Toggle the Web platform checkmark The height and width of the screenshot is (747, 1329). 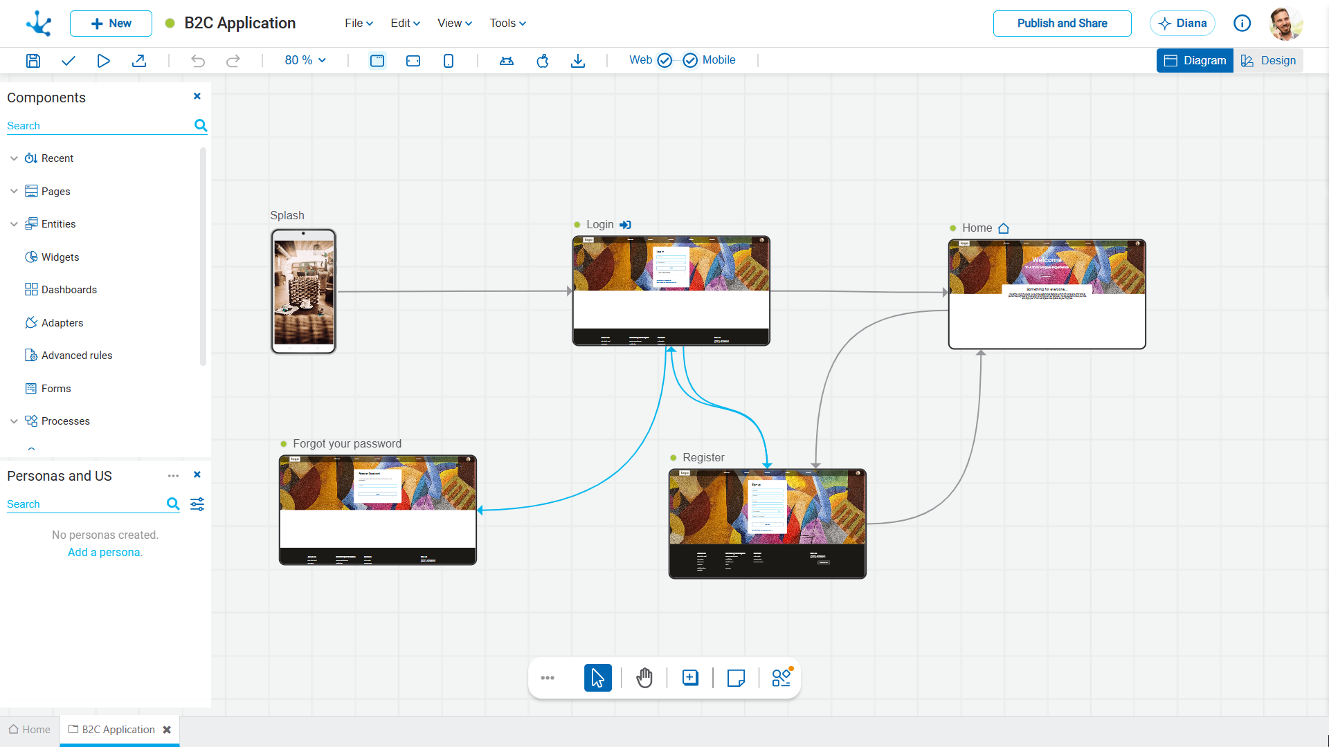(664, 61)
